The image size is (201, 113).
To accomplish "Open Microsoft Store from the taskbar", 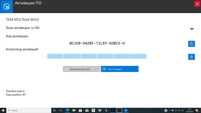I will pyautogui.click(x=80, y=110).
